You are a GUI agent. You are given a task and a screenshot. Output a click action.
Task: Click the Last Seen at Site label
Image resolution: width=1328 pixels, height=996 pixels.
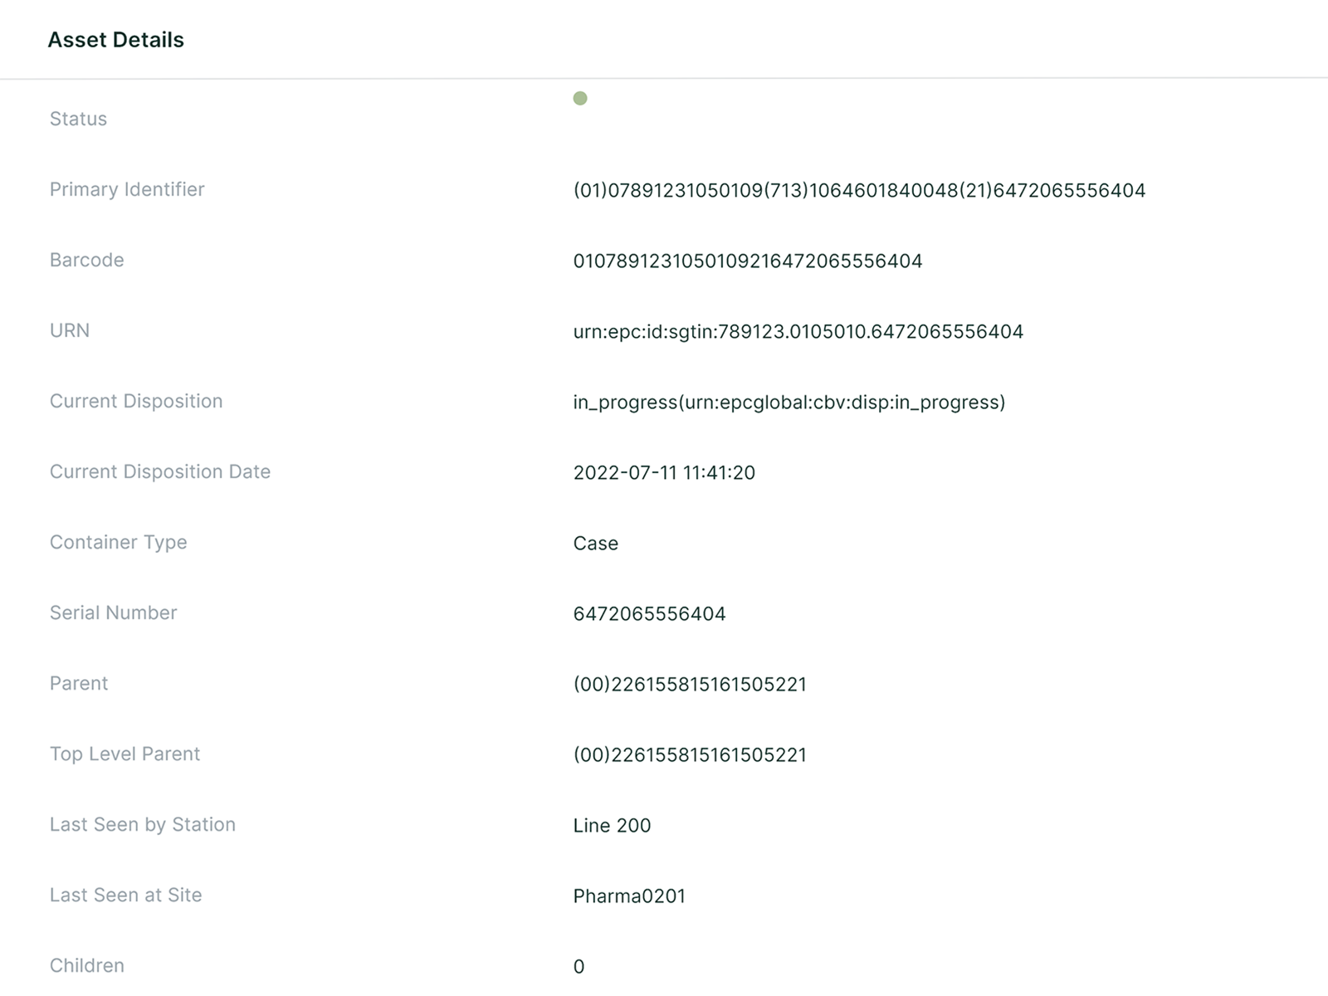(x=126, y=895)
